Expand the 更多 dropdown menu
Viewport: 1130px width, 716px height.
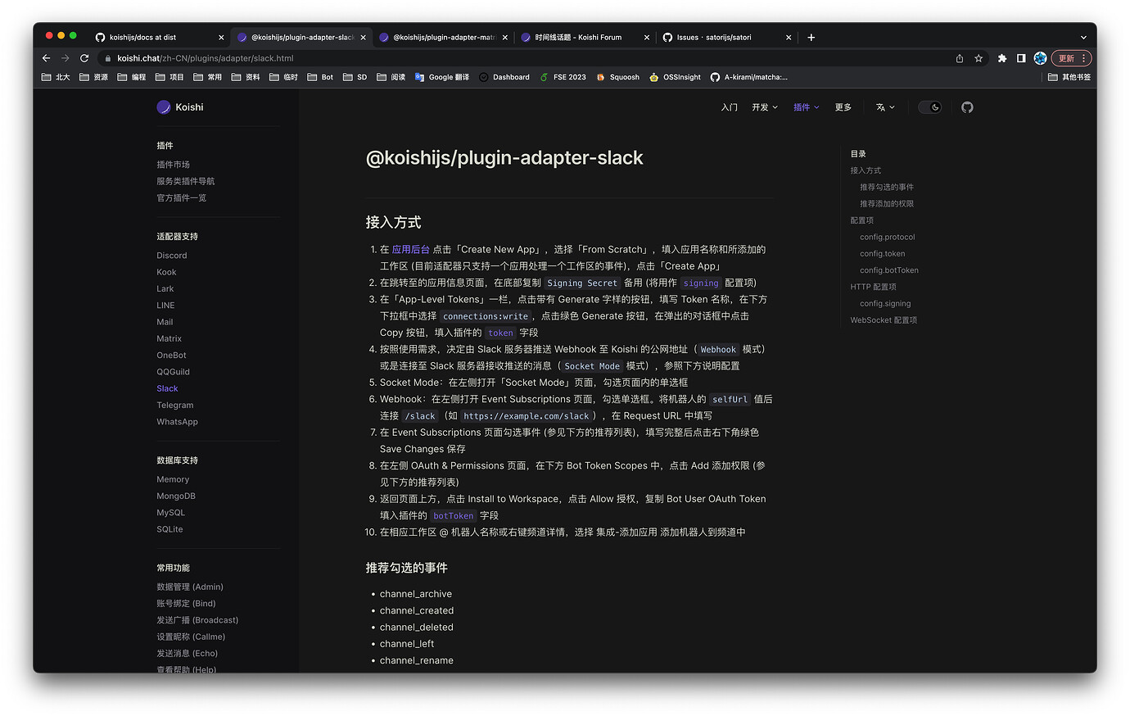843,106
